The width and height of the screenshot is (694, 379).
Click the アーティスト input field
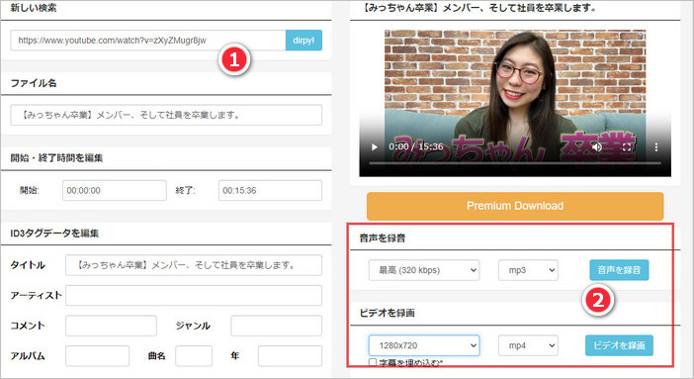click(x=194, y=295)
